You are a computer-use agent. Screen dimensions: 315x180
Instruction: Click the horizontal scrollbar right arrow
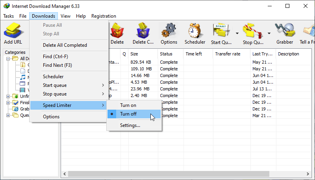(x=308, y=174)
